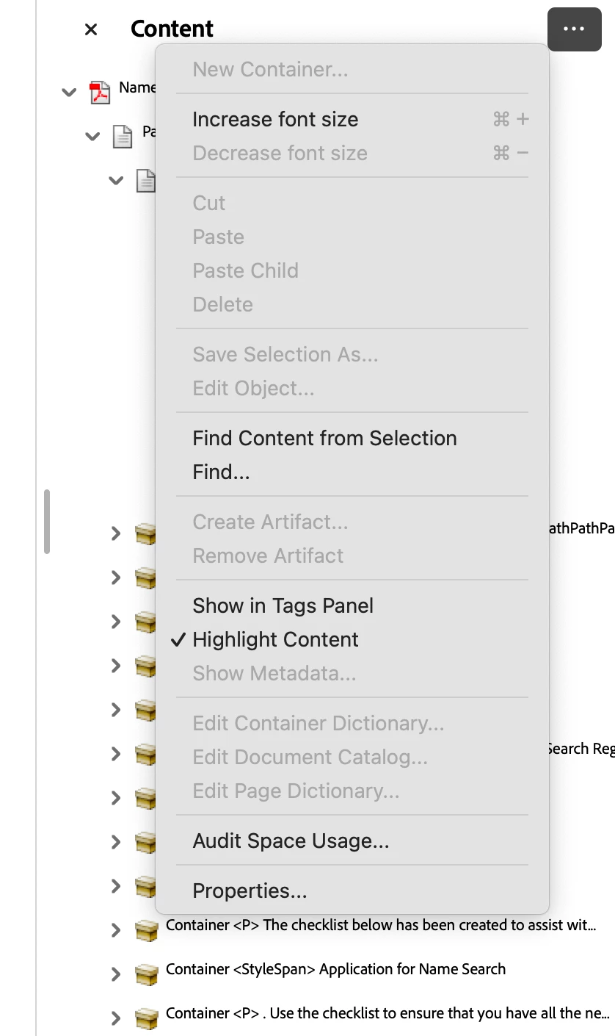
Task: Open the Content panel options (three dots) button
Action: tap(574, 29)
